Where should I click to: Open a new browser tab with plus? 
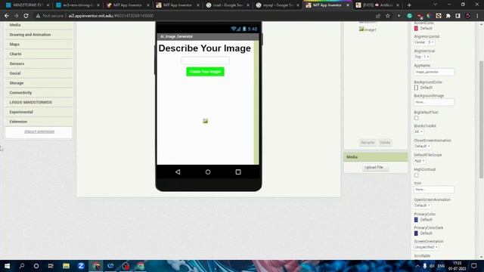(409, 5)
